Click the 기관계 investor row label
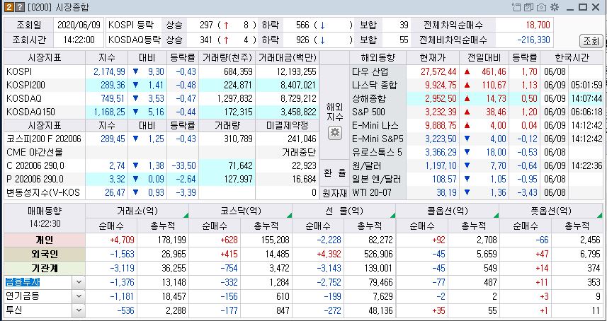The height and width of the screenshot is (321, 607). point(45,268)
